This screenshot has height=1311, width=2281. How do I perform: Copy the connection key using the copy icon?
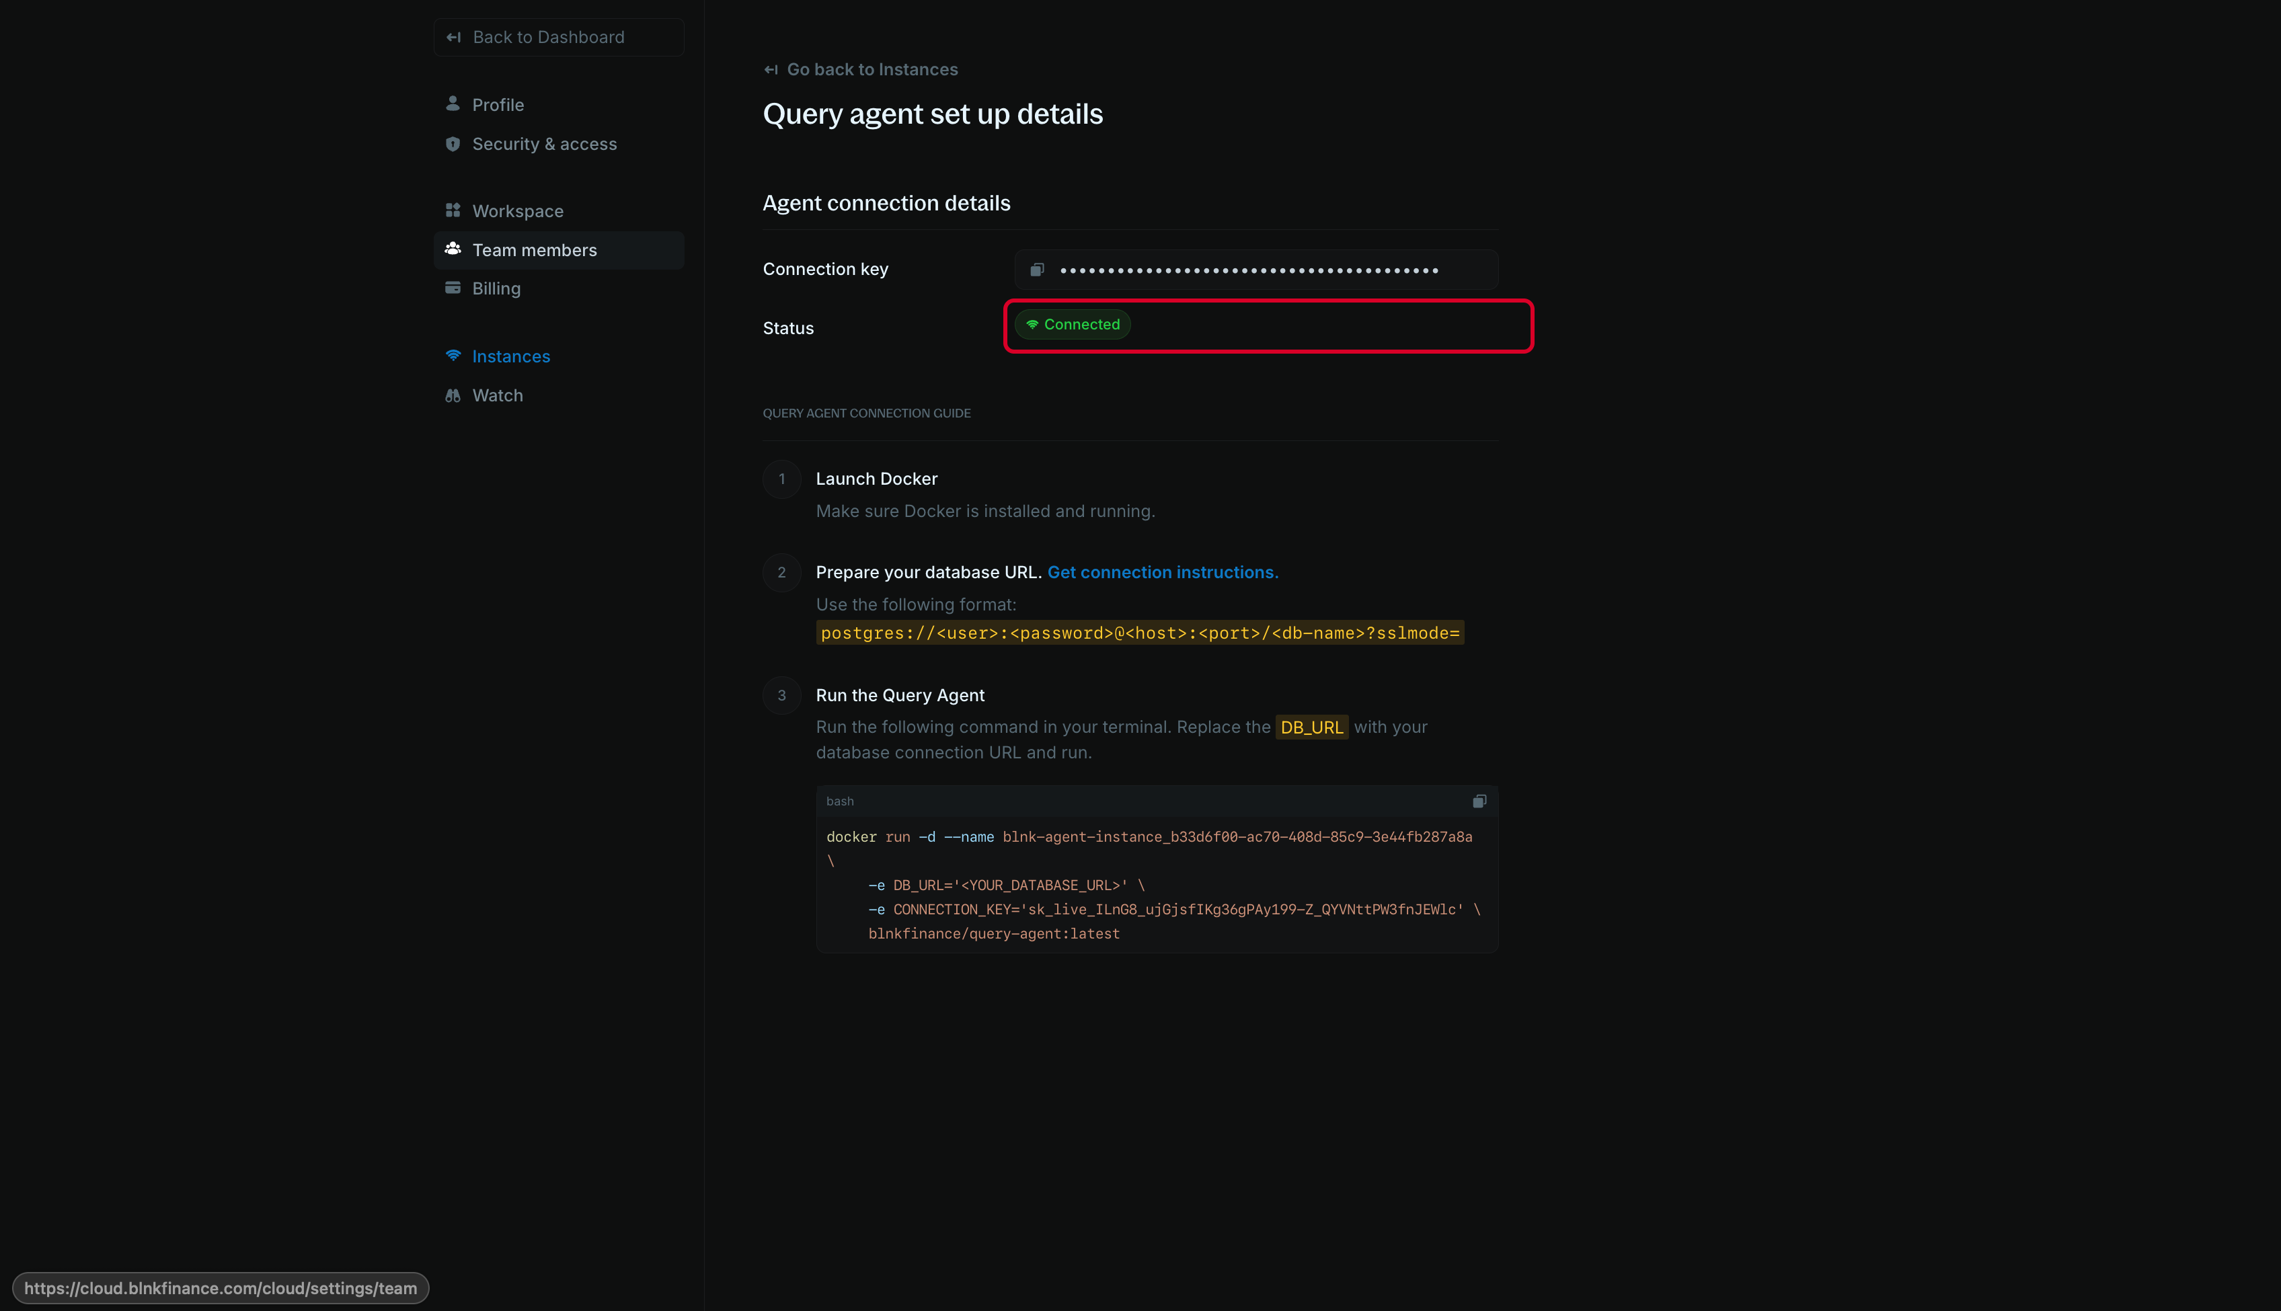tap(1038, 268)
